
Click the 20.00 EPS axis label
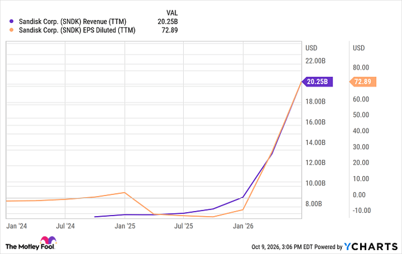pyautogui.click(x=361, y=163)
